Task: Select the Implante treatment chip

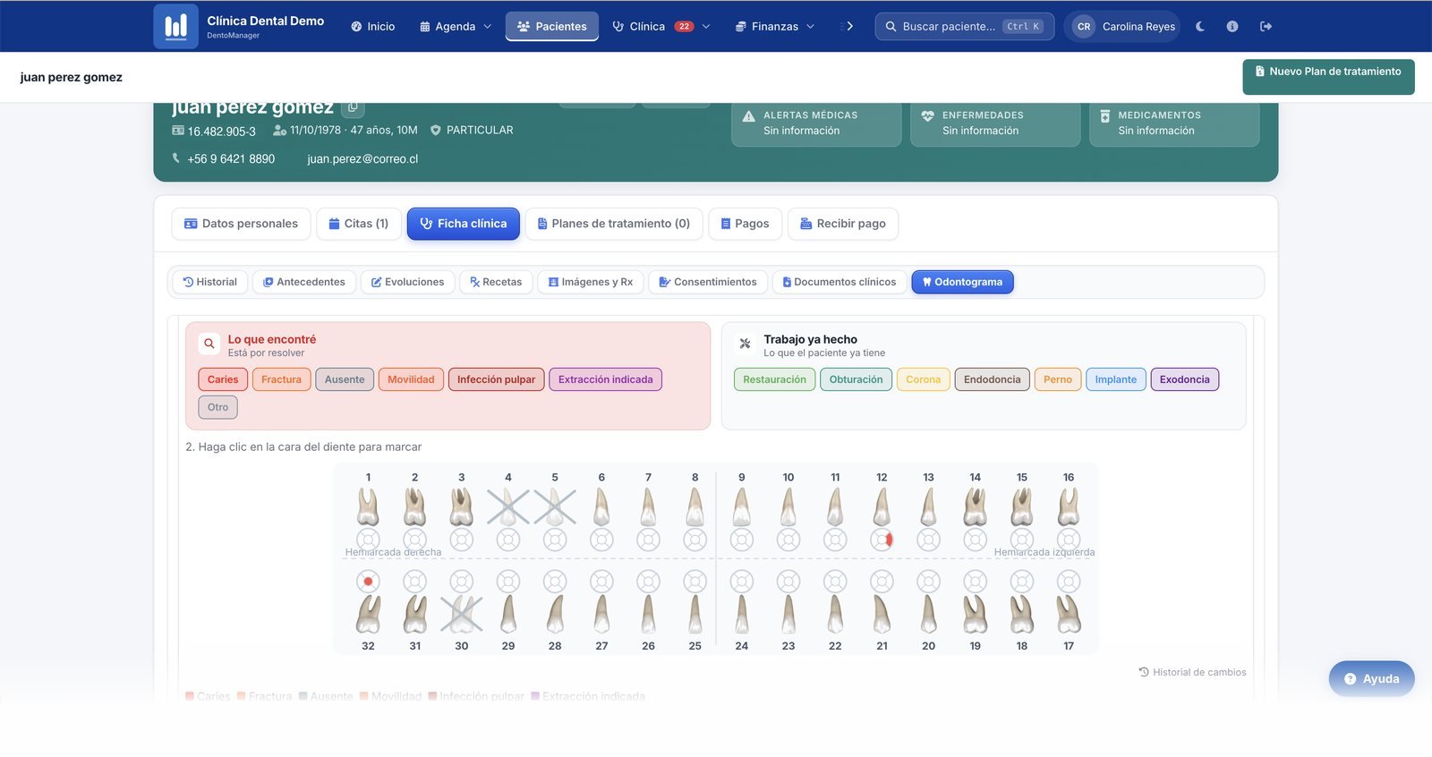Action: click(x=1116, y=379)
